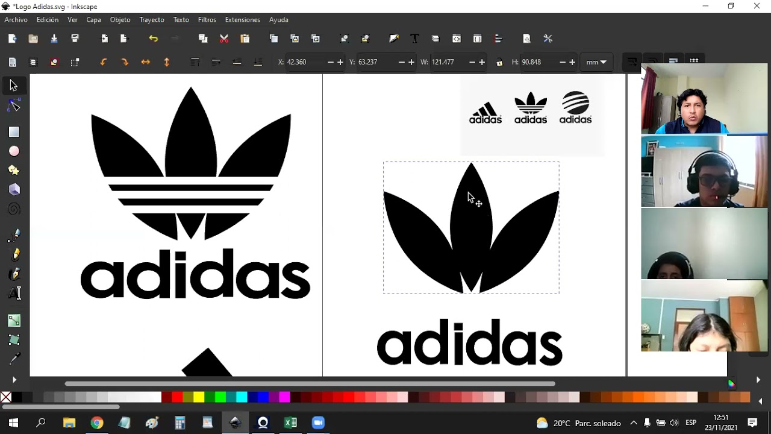Decrease the W width value
Viewport: 771px width, 434px height.
pos(472,62)
